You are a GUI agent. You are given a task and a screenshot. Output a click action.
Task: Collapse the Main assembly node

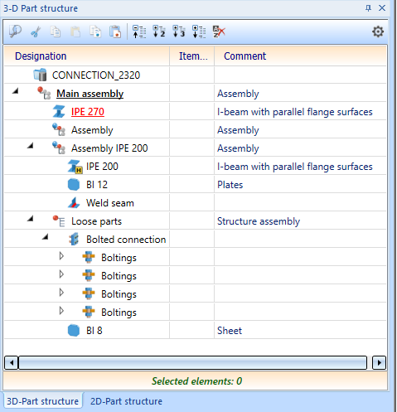click(x=16, y=90)
